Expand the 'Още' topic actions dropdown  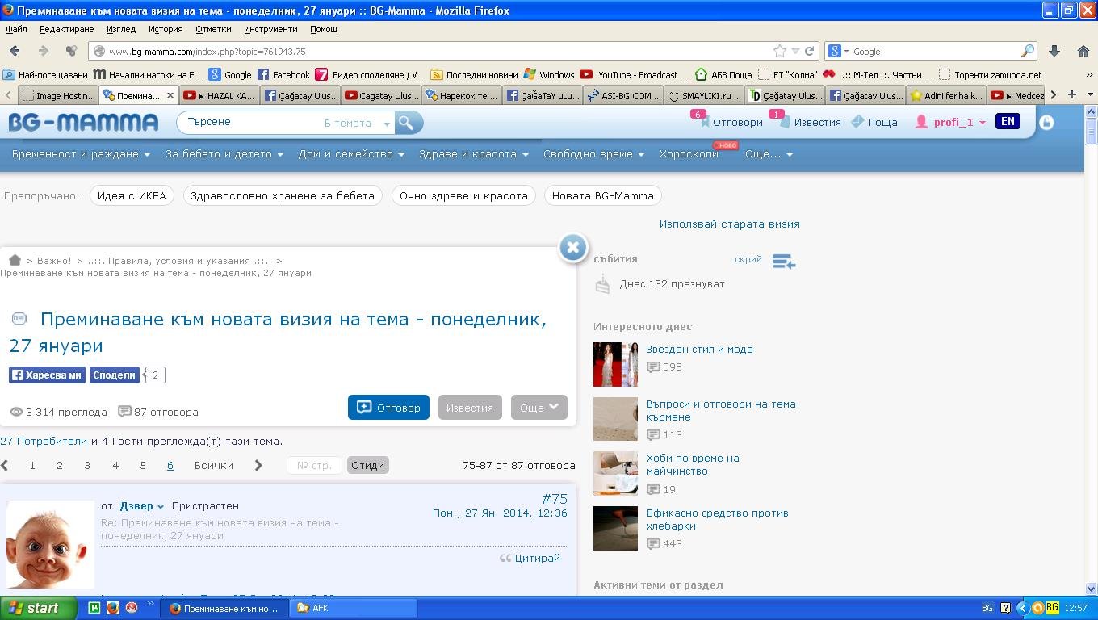(x=539, y=408)
